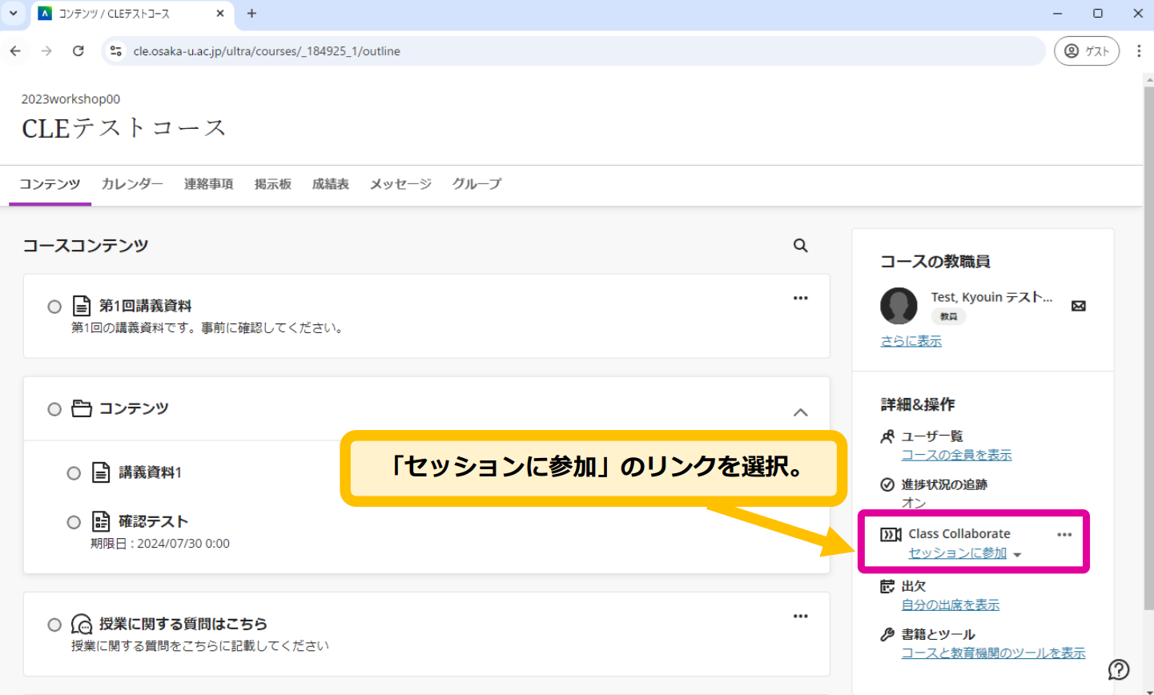Click the 期限日 : 2024/07/30 0:00 text
The image size is (1154, 695).
(x=160, y=544)
